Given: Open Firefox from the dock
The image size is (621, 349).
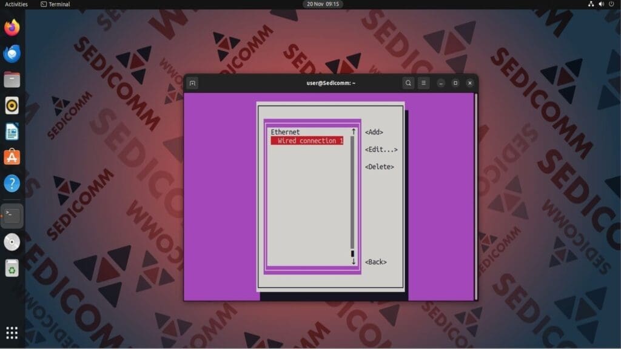Looking at the screenshot, I should pos(12,28).
